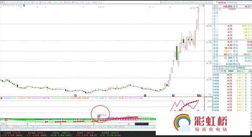Screen dimensions: 252x137
Task: Select the RSI indicator tab
Action: 84,127
